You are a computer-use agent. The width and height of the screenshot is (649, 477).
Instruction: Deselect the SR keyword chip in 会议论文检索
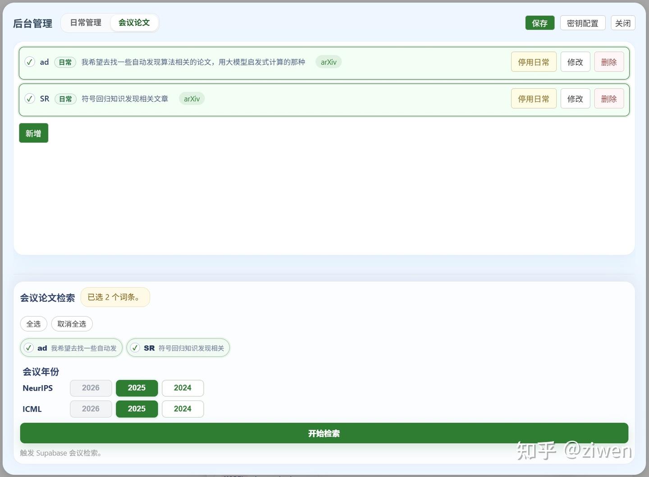coord(178,348)
